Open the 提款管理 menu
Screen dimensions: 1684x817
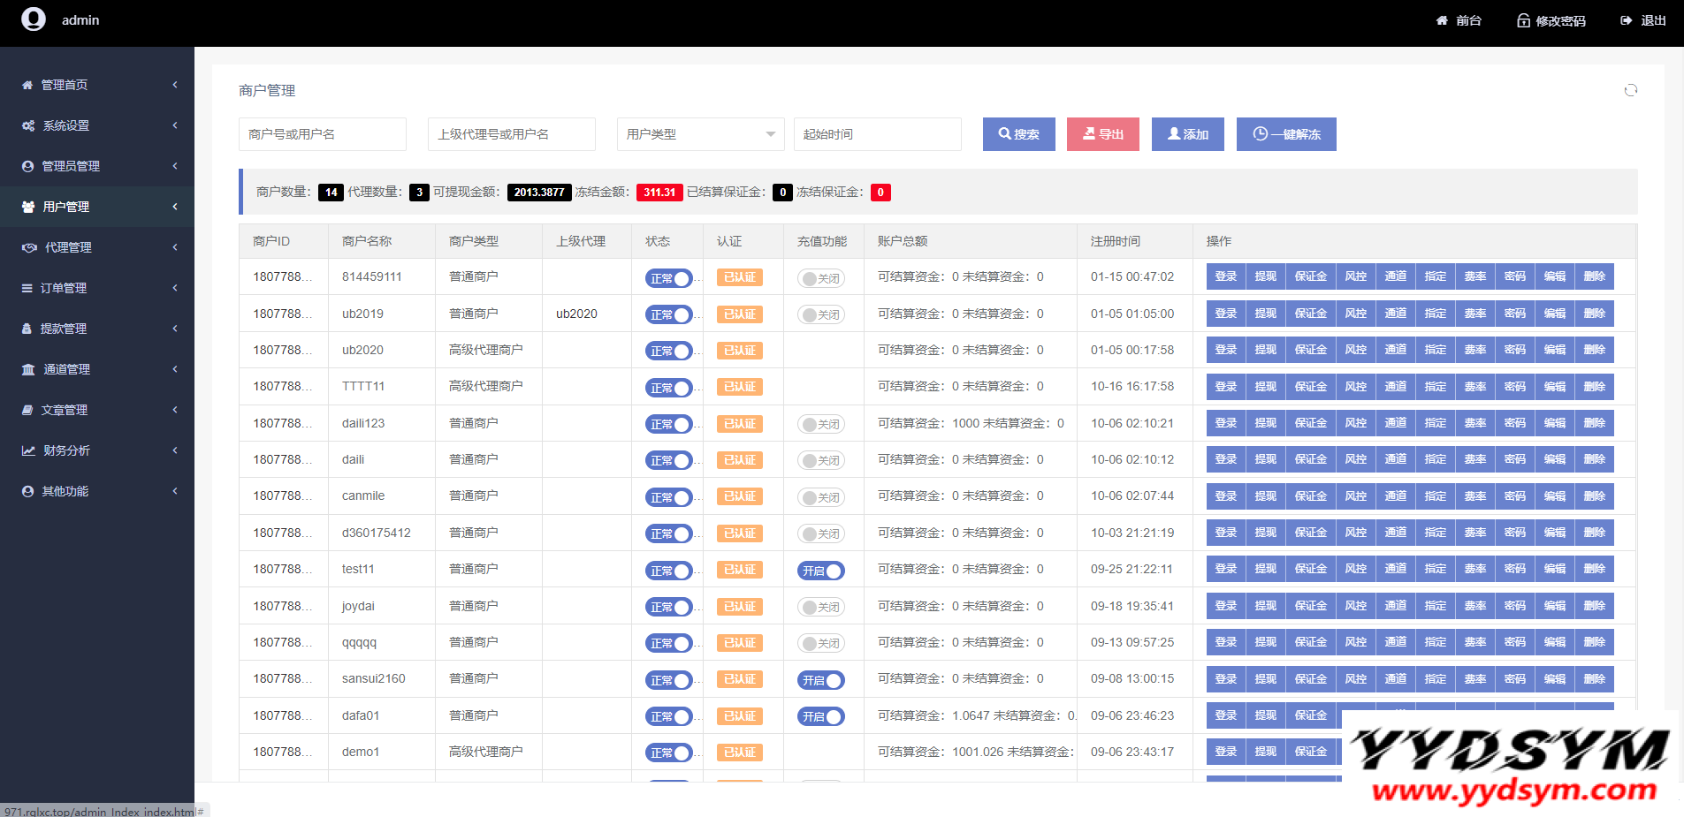click(64, 329)
